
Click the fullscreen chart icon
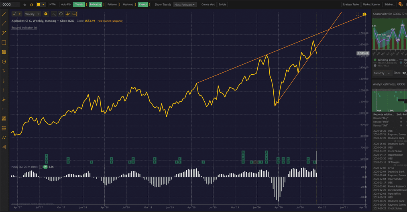(x=357, y=14)
